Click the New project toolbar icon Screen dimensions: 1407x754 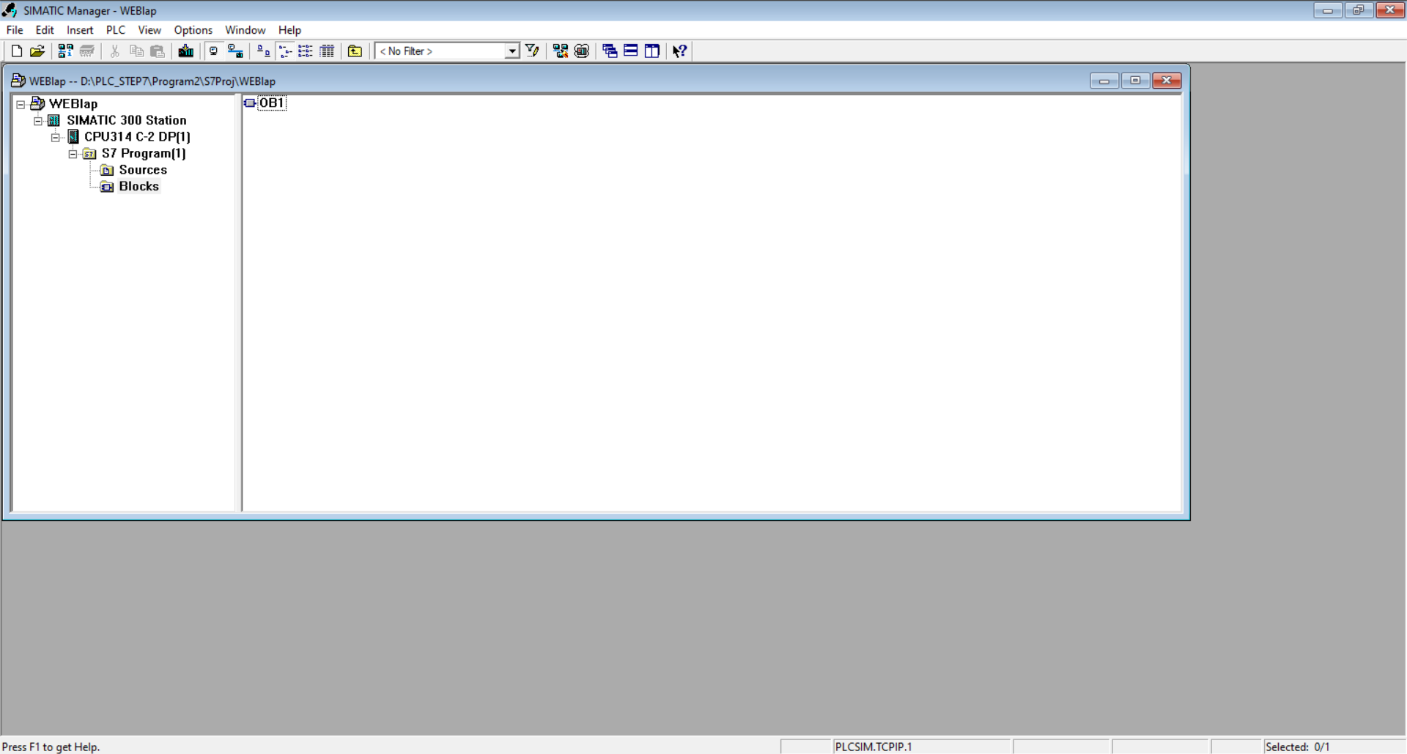click(16, 51)
